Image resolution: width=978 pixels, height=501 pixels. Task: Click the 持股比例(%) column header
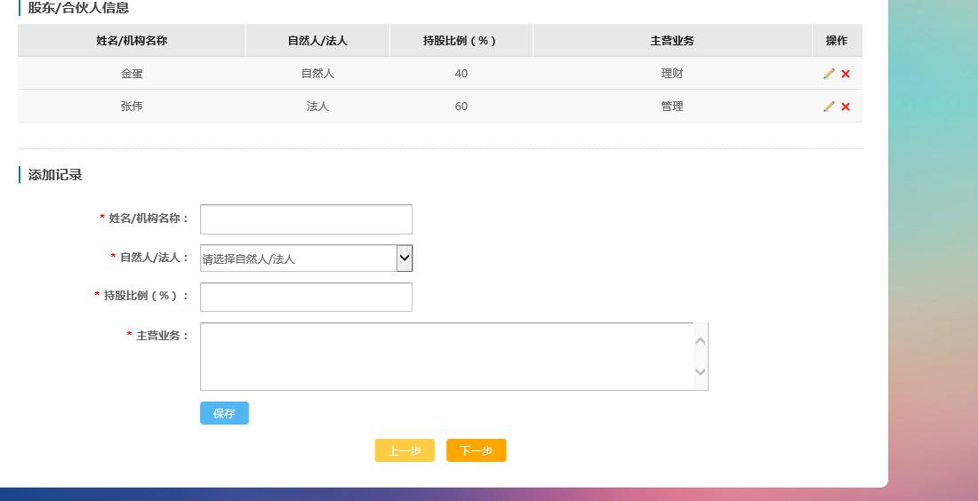pyautogui.click(x=461, y=41)
